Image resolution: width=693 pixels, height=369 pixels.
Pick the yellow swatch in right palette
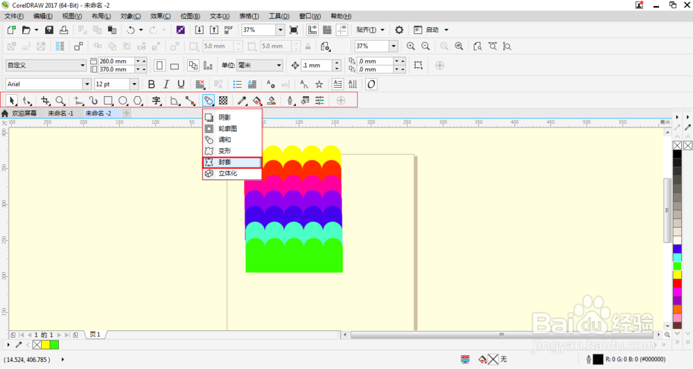coord(677,275)
